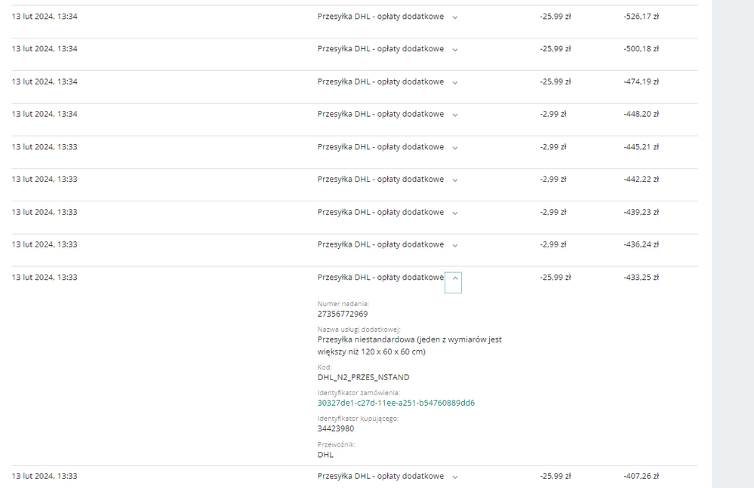The height and width of the screenshot is (488, 754).
Task: Click 'Przesyłka DHL - opłaty dodatkowe' in the -526,17 zł row
Action: click(x=380, y=17)
